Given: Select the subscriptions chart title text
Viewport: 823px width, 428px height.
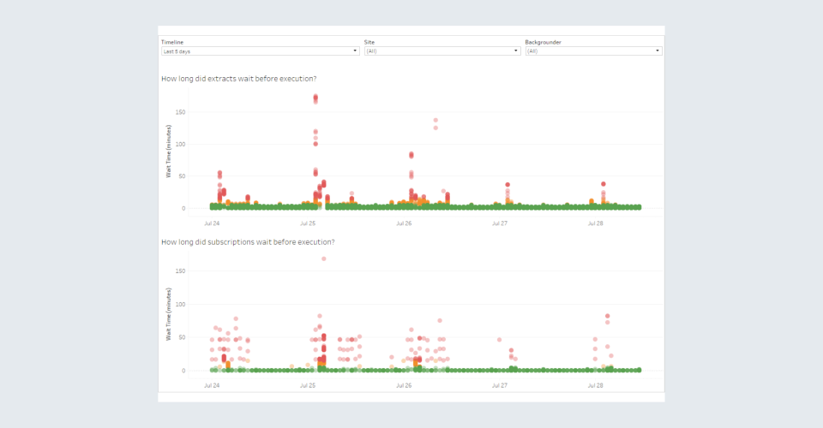Looking at the screenshot, I should click(248, 242).
